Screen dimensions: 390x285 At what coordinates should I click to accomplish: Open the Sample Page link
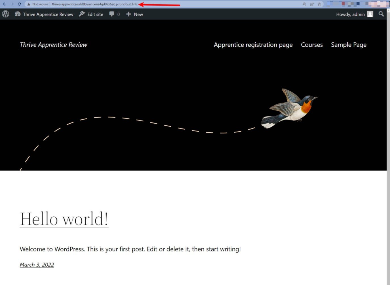click(349, 45)
